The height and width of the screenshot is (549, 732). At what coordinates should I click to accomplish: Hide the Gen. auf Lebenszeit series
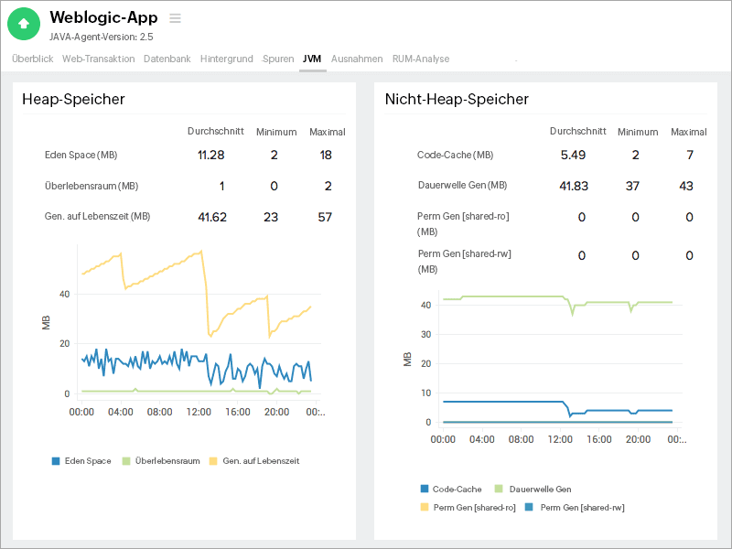tap(254, 461)
